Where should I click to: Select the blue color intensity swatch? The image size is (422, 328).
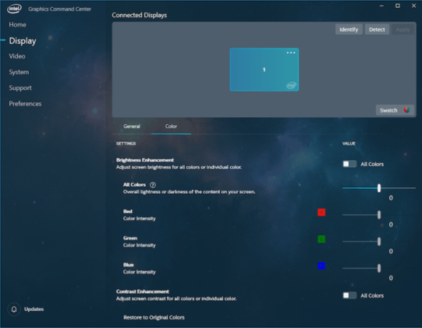pyautogui.click(x=321, y=266)
